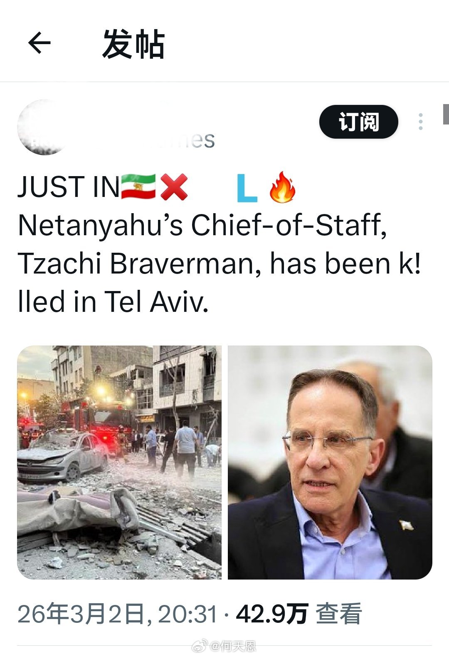Tap the post timestamp 26年3月2日, 20:31

[x=118, y=614]
